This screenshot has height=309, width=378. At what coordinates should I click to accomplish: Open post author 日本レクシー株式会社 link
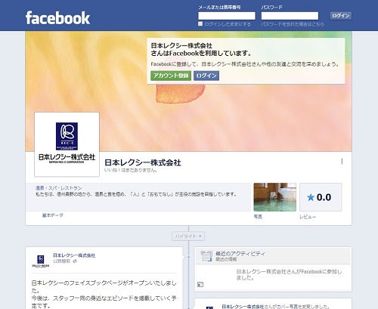point(74,255)
